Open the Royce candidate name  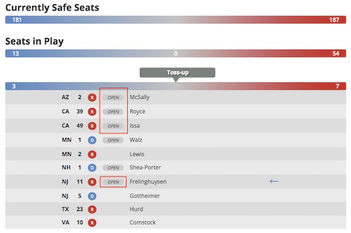pyautogui.click(x=137, y=111)
